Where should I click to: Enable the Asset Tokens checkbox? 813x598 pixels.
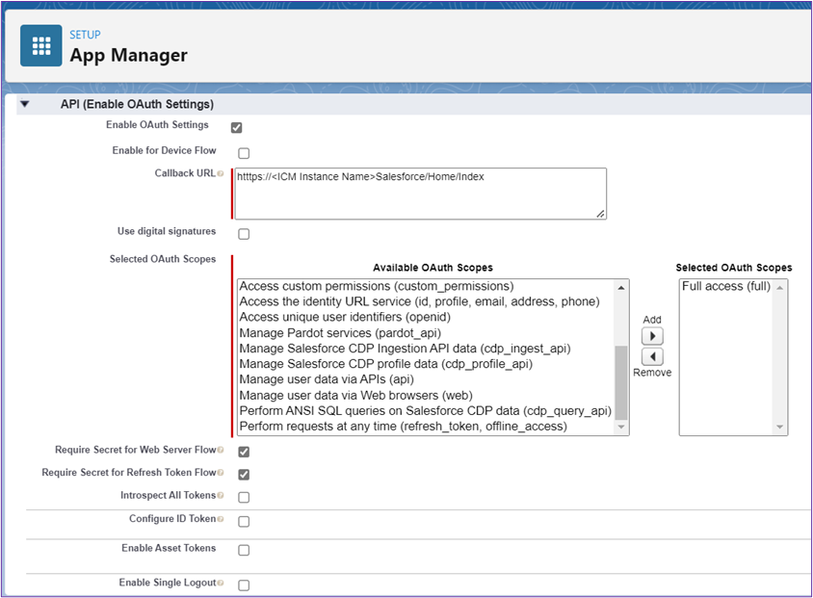[x=244, y=551]
